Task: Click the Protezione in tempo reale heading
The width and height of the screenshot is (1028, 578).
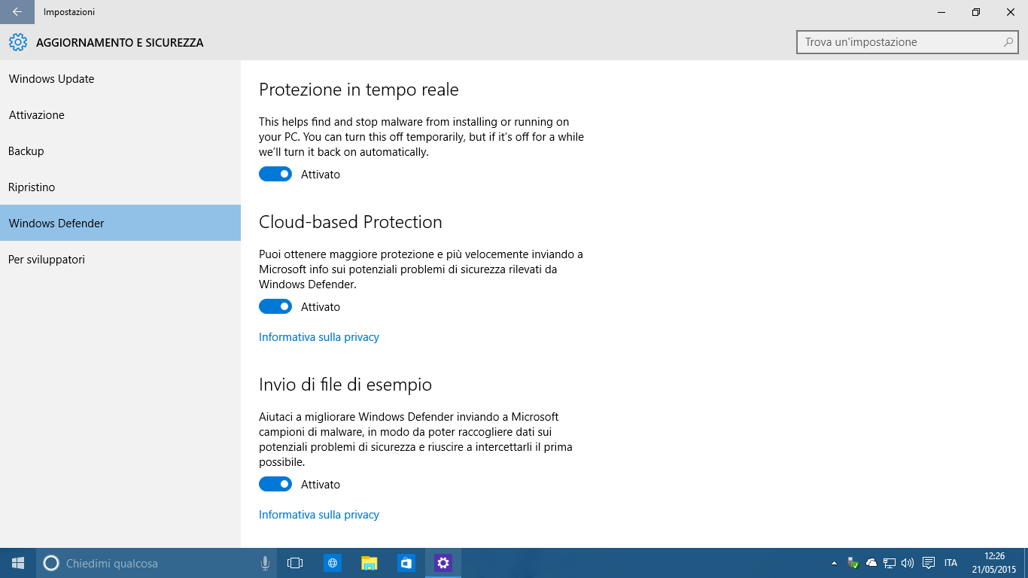Action: click(x=359, y=90)
